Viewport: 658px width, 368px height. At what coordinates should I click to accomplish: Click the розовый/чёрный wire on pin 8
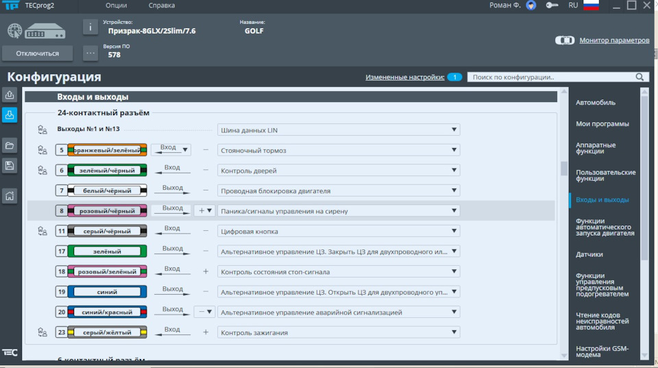[x=107, y=210]
